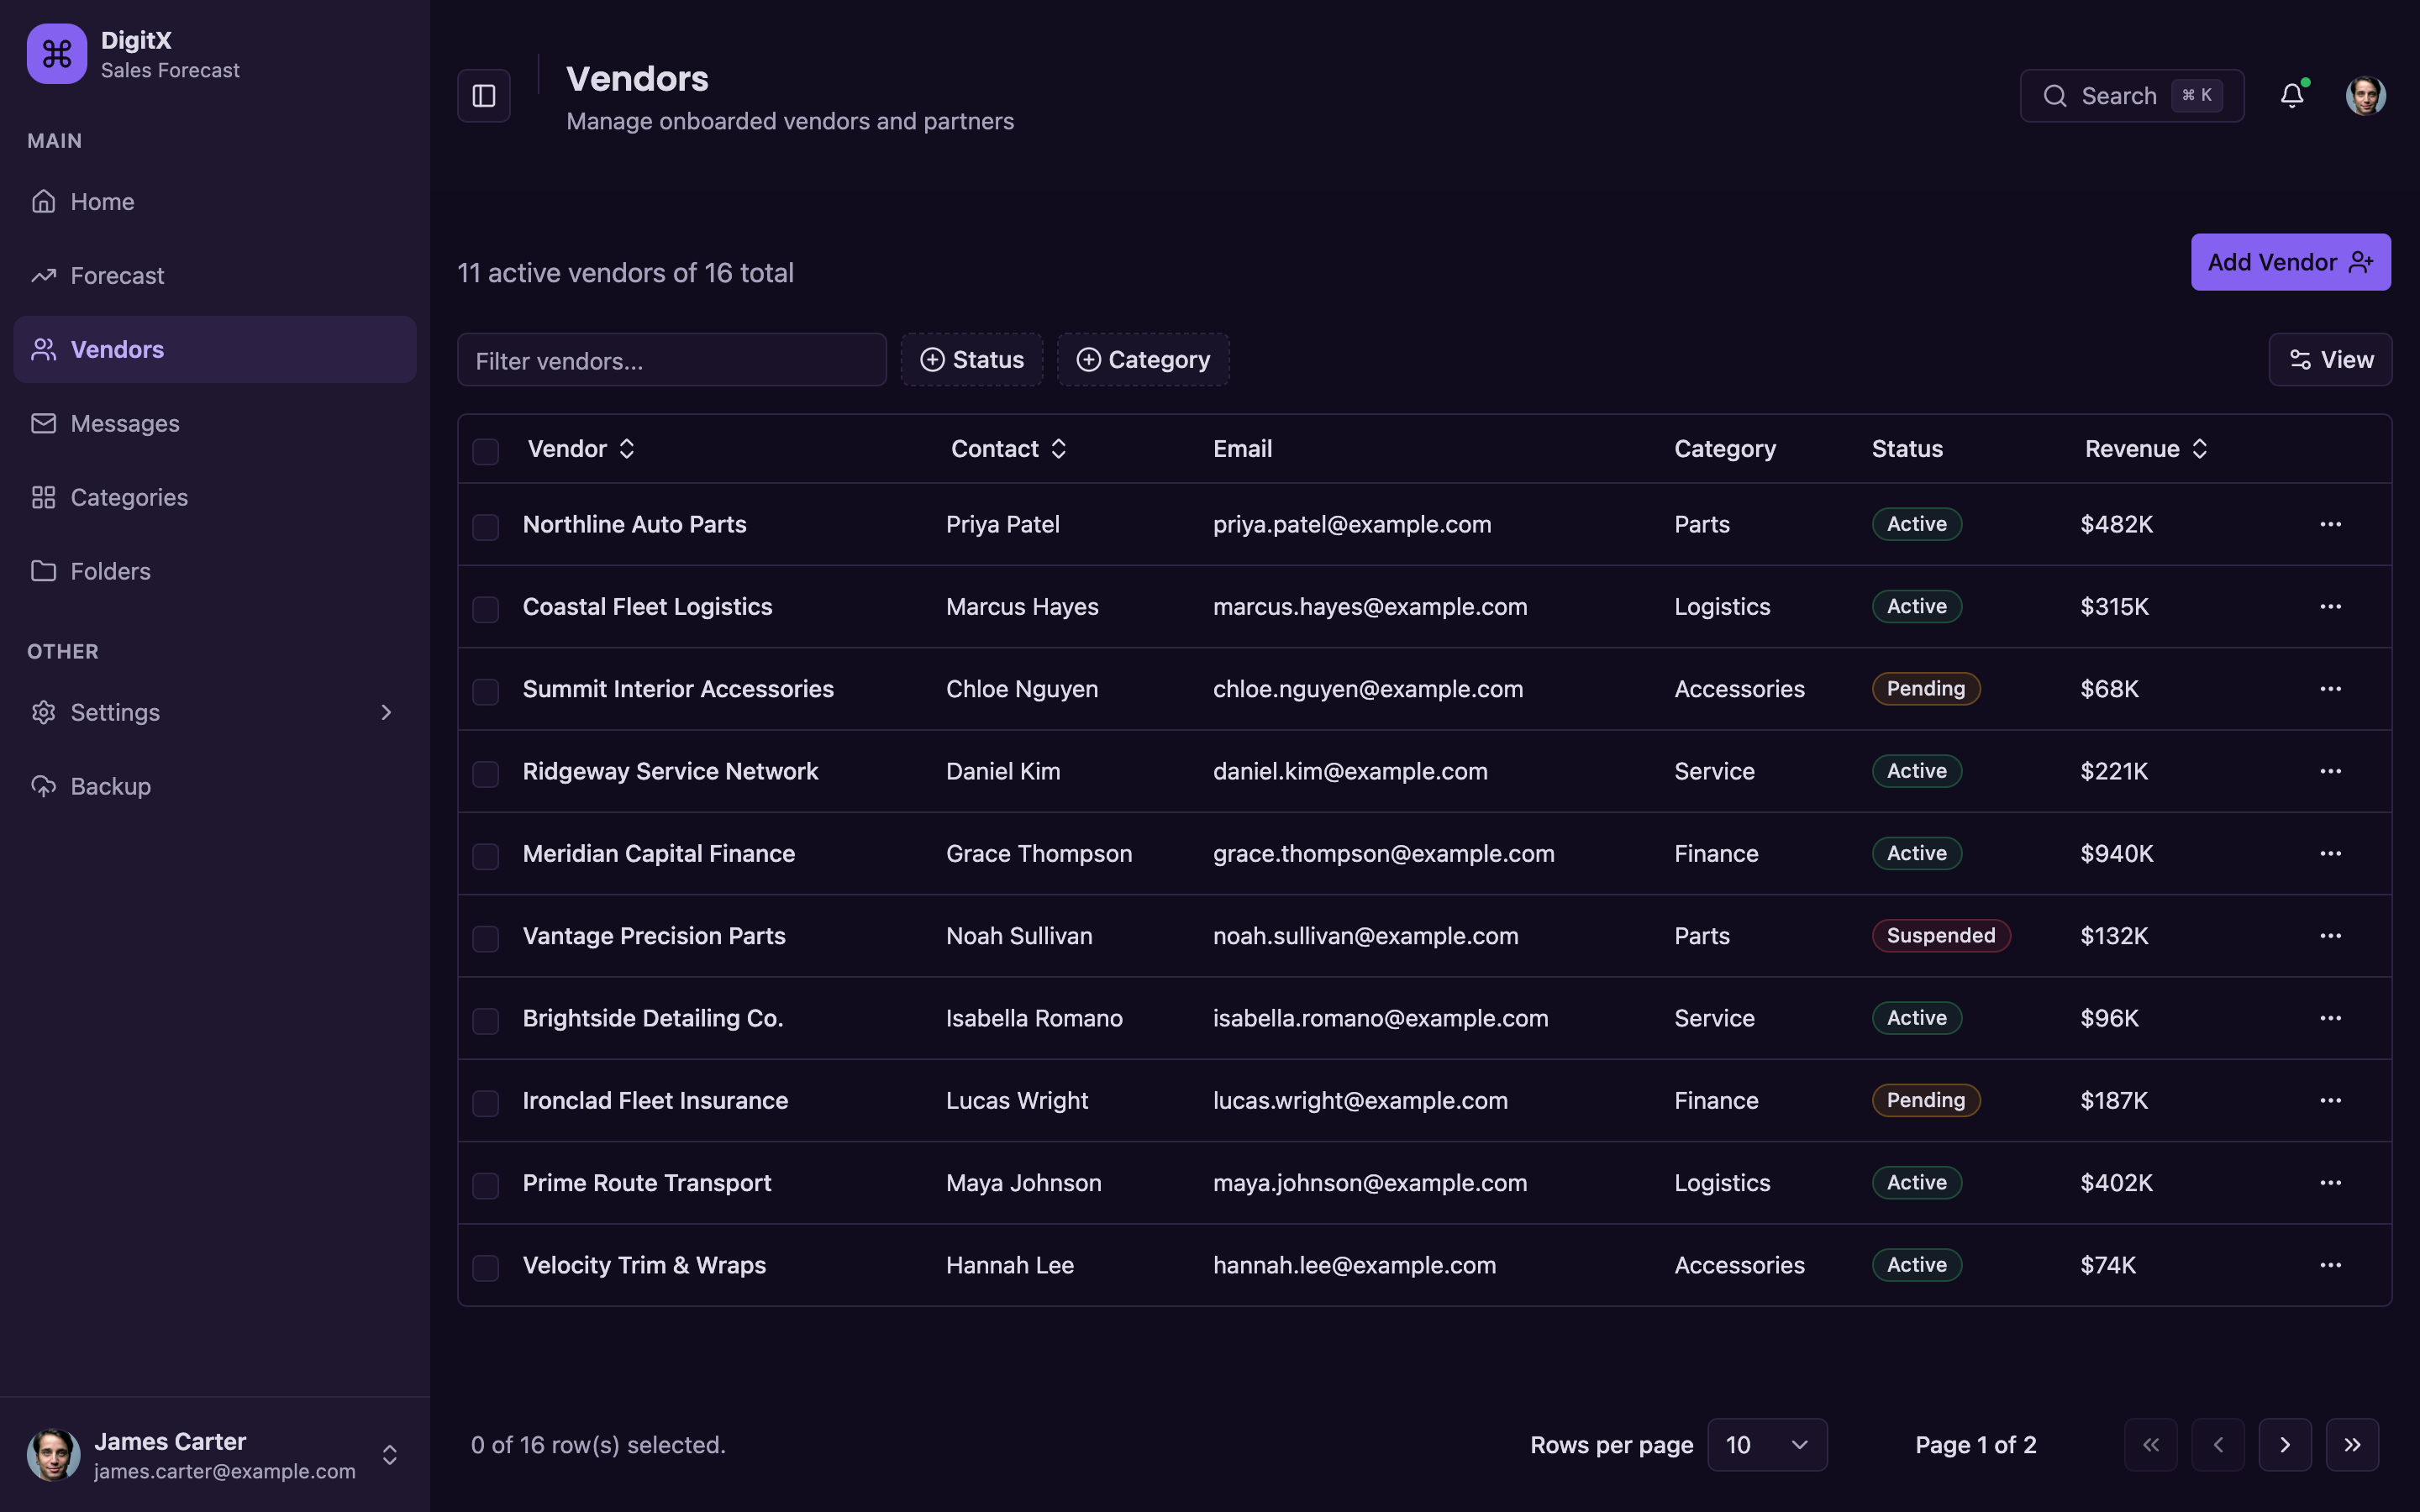This screenshot has height=1512, width=2420.
Task: Click the Filter vendors input field
Action: (x=672, y=360)
